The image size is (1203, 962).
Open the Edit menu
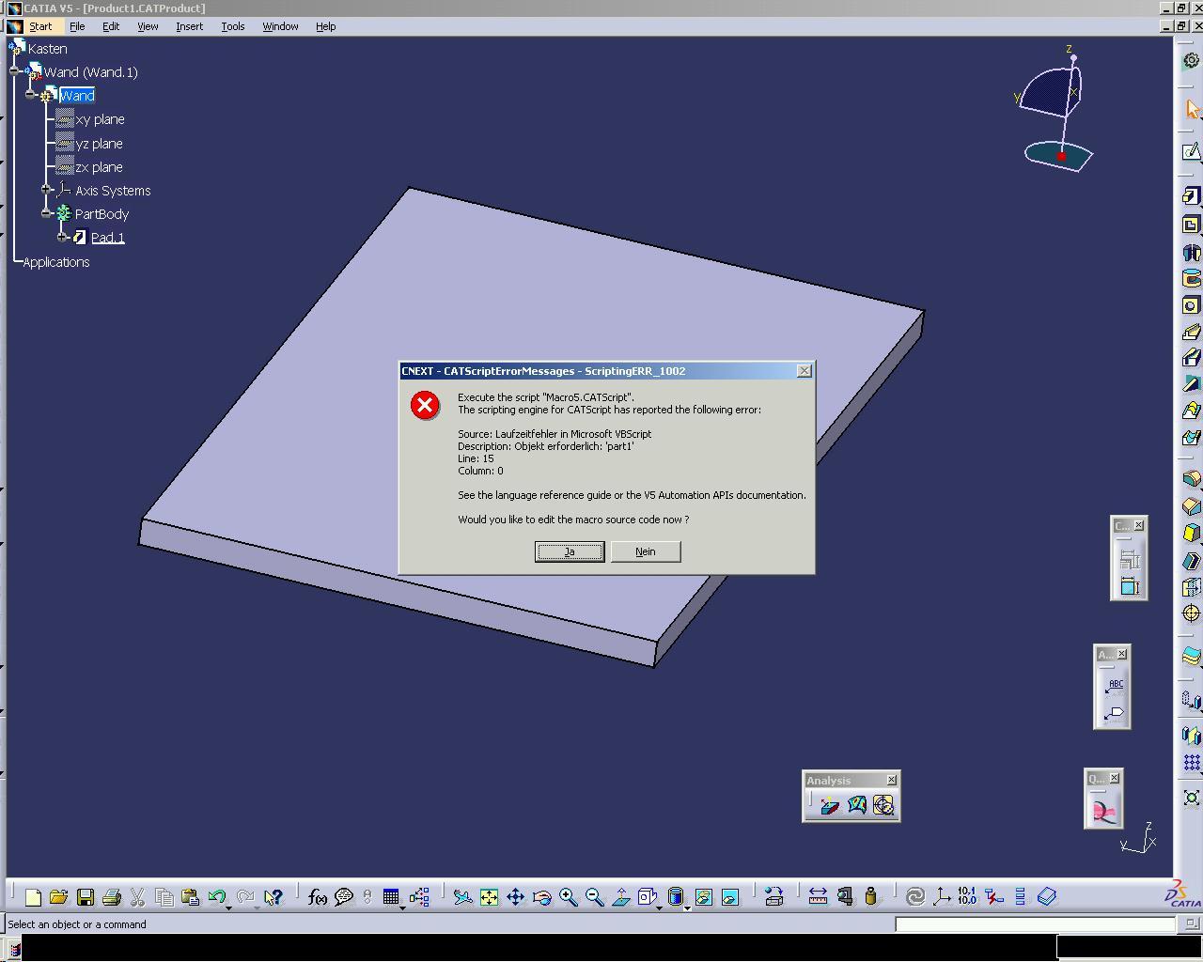click(x=111, y=26)
